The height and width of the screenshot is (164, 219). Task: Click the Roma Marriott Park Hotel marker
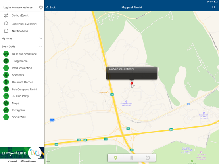[x=126, y=101]
